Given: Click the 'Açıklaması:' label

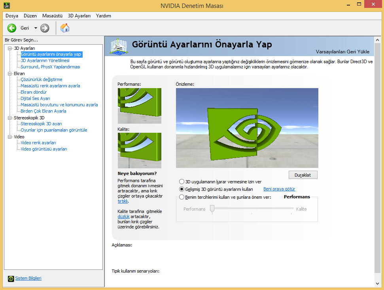Looking at the screenshot, I should pos(122,245).
